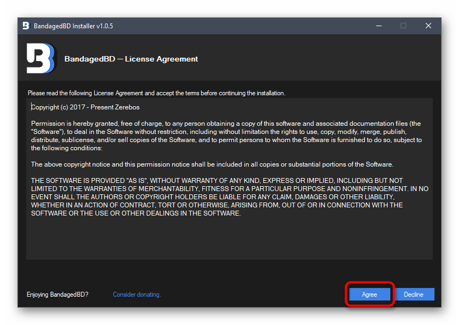Click the 'BandagedBD Installer v1.0.5' window title

(73, 26)
